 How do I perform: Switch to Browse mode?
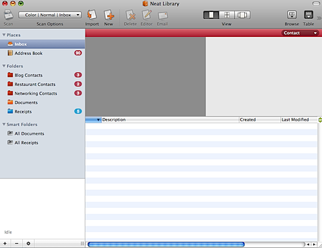tap(292, 15)
